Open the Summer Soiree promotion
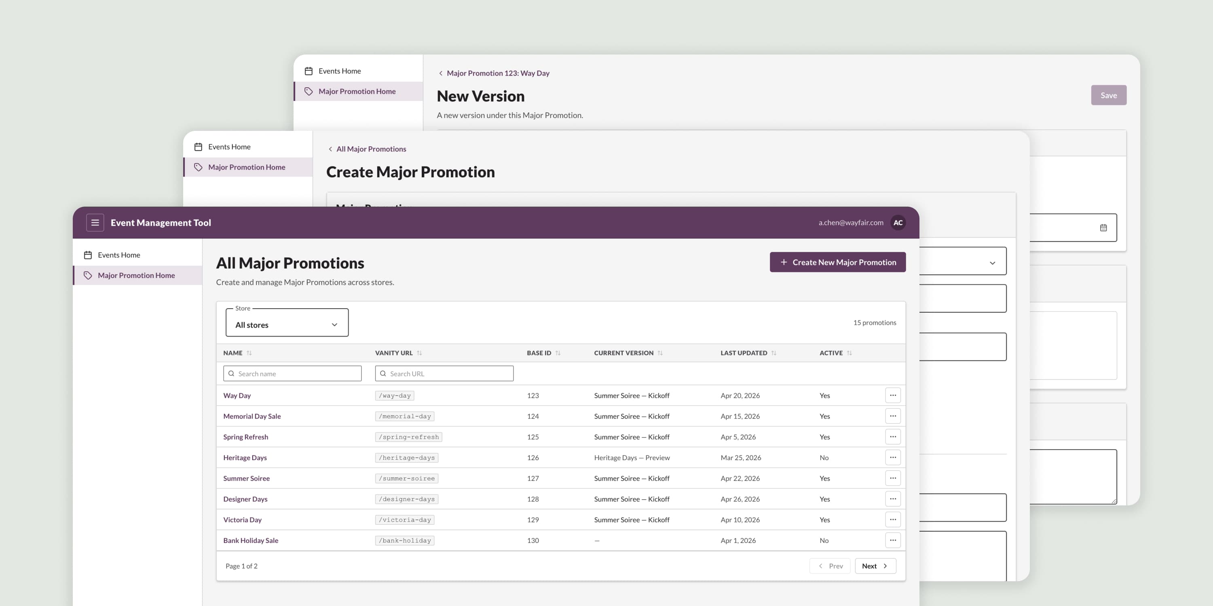The height and width of the screenshot is (606, 1213). tap(246, 478)
